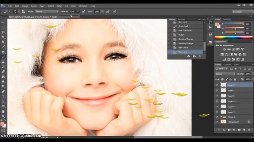Select the Eraser tool
Screen dimensions: 254x142
(3, 72)
